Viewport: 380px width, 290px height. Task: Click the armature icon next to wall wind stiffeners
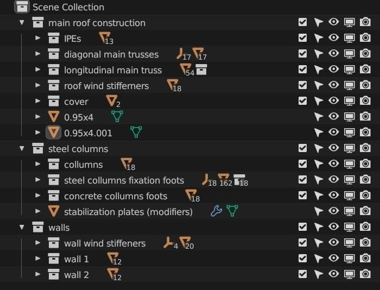(168, 243)
